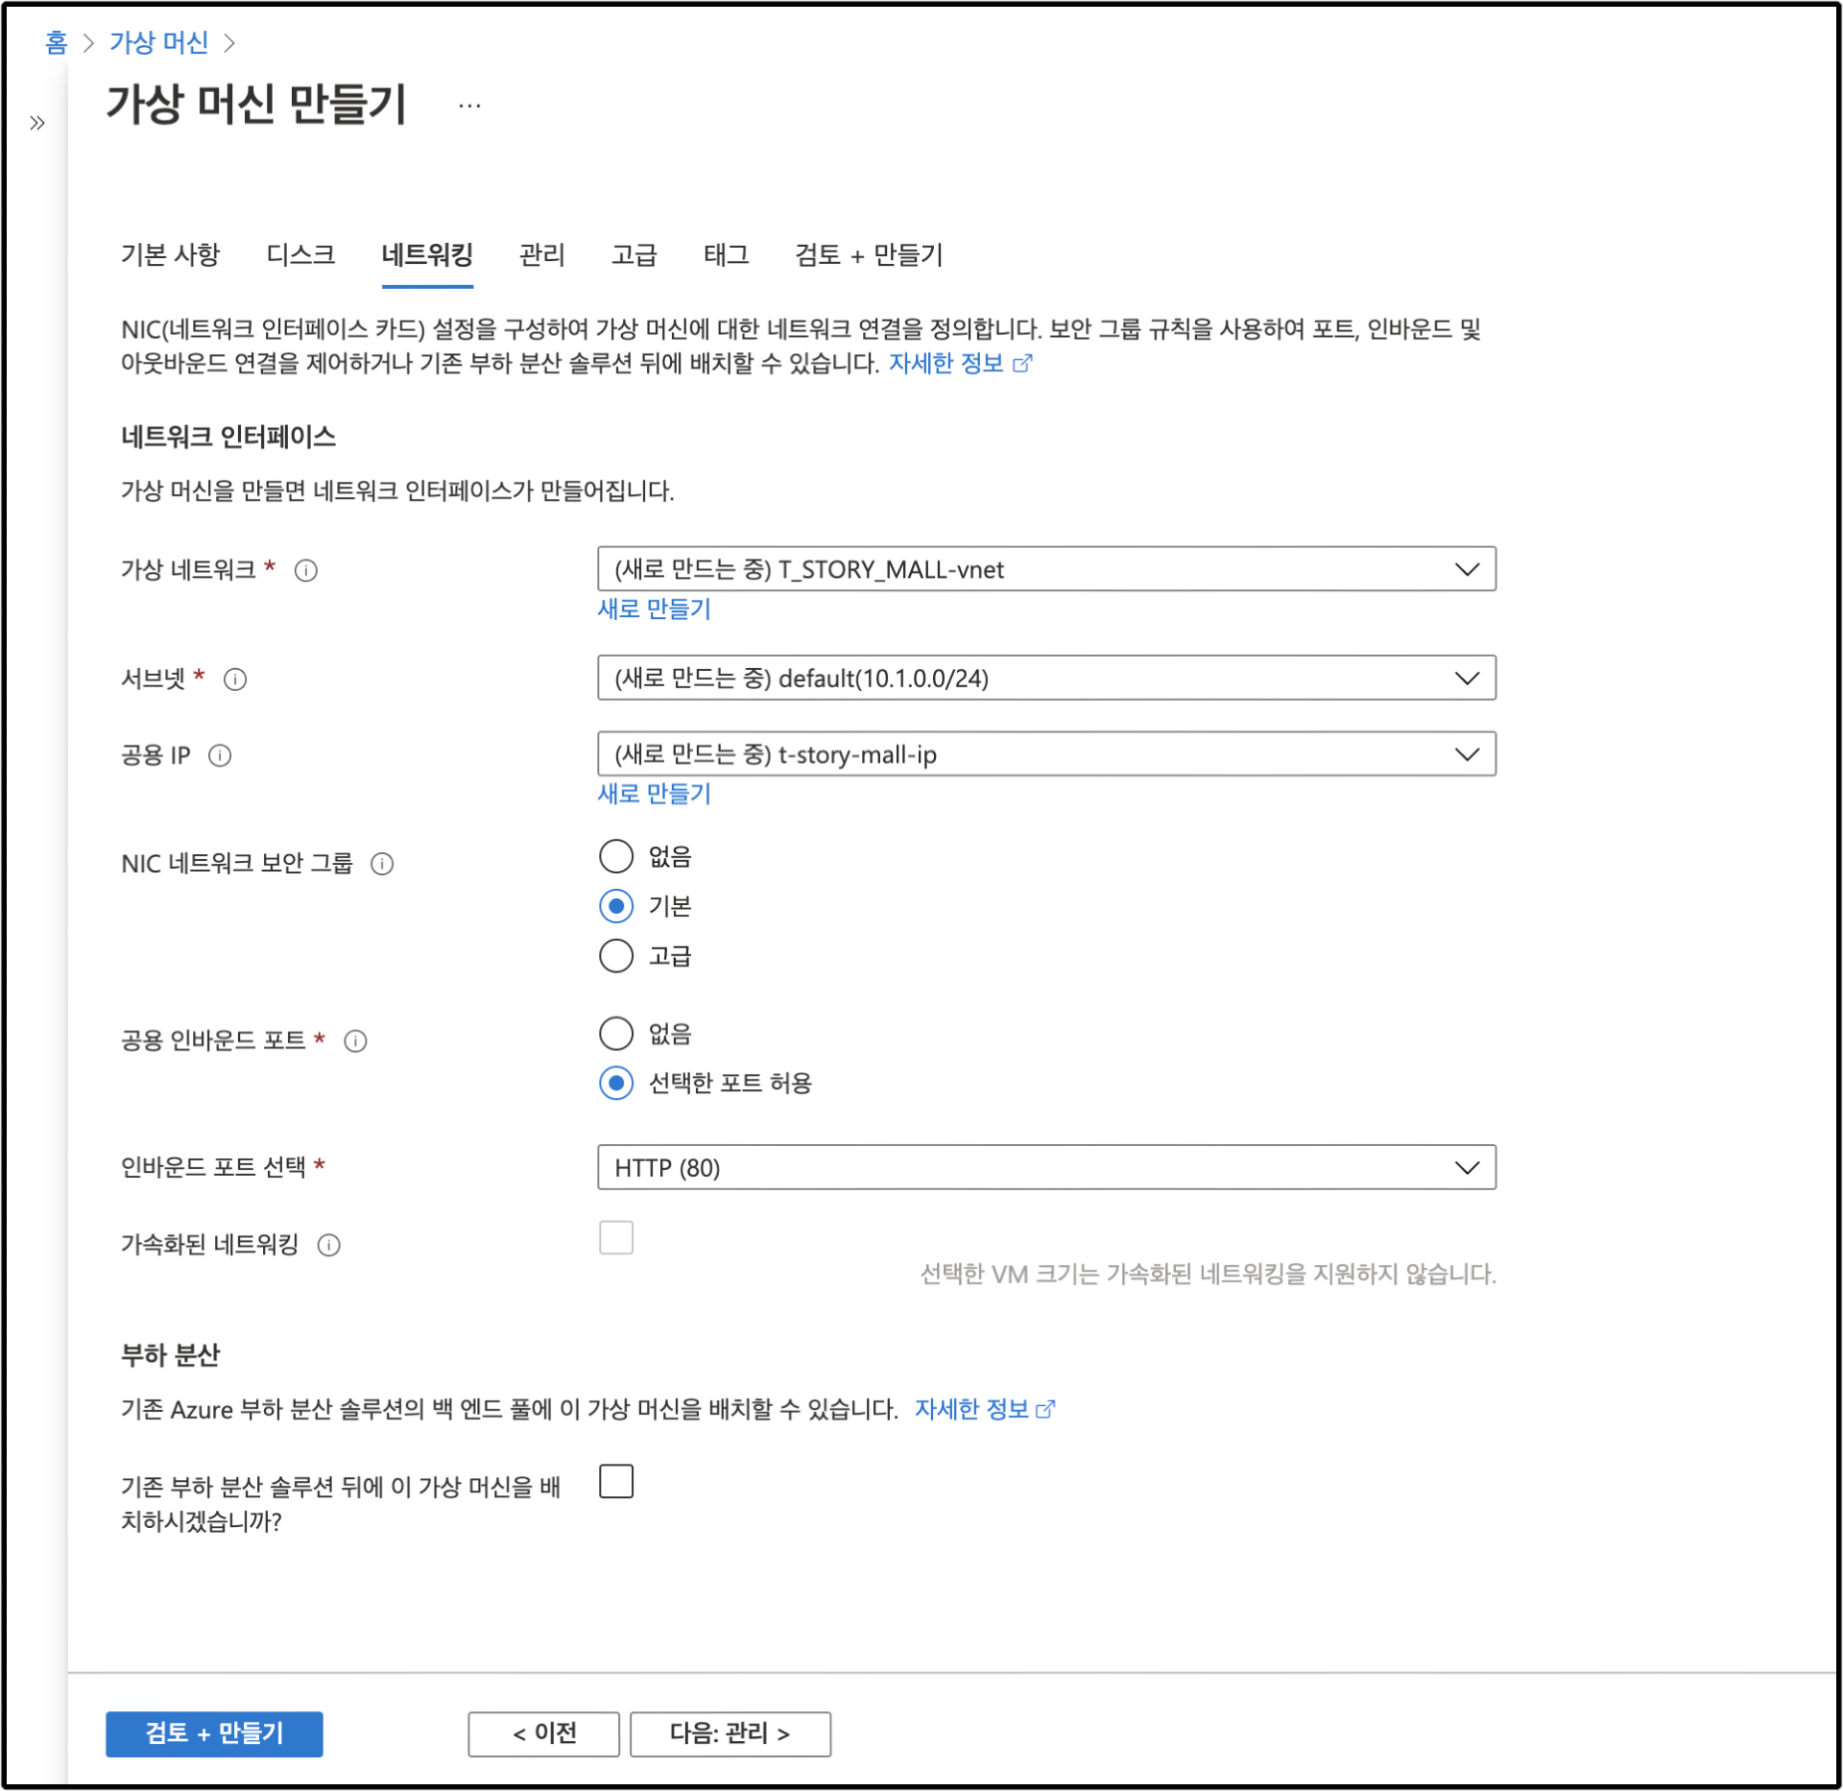Switch to the 디스크 tab
The height and width of the screenshot is (1791, 1843).
click(300, 255)
